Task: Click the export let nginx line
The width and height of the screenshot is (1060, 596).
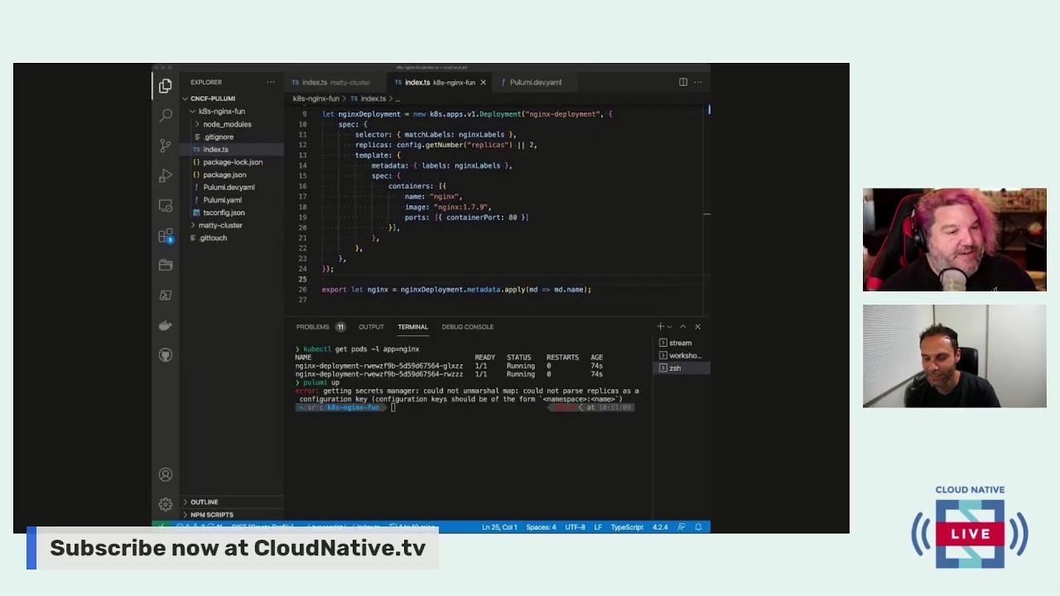Action: coord(456,290)
